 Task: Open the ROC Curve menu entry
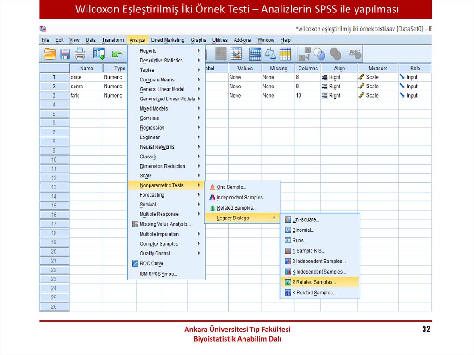point(153,263)
